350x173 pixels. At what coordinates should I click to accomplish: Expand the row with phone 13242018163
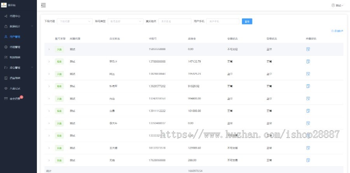click(x=49, y=98)
